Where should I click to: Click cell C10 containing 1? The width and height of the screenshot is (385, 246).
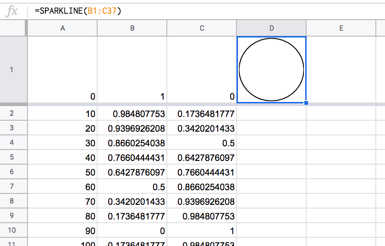click(x=202, y=230)
